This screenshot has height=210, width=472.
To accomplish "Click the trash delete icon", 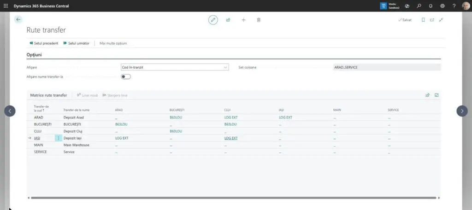I will click(x=259, y=20).
